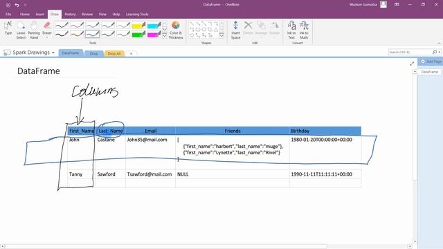The image size is (443, 249).
Task: Switch to the Home ribbon tab
Action: (x=25, y=14)
